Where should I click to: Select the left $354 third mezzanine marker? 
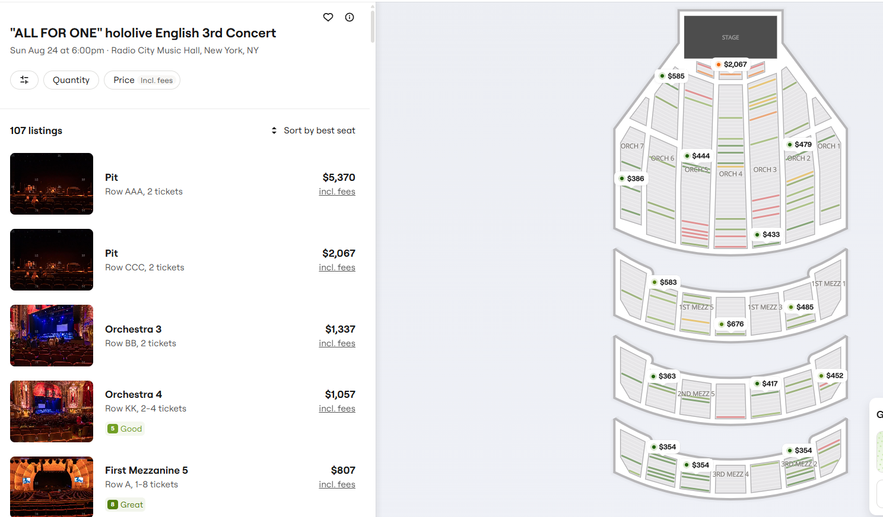[x=663, y=447]
